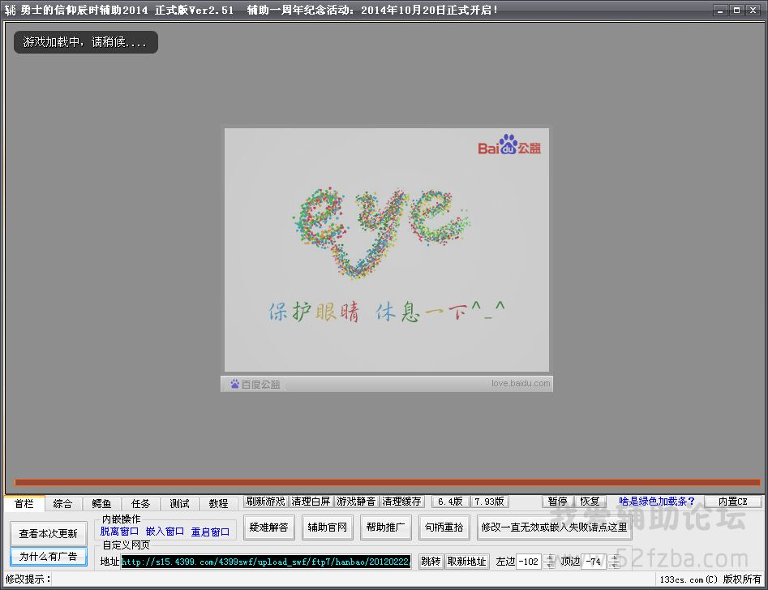Click the 133cs.com (C) 版权所有 text
This screenshot has width=768, height=590.
point(710,579)
